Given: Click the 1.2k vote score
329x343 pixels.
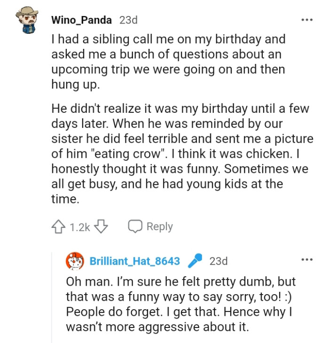Looking at the screenshot, I should 79,227.
